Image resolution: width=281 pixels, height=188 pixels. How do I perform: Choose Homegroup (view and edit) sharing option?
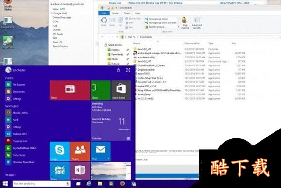coord(161,23)
